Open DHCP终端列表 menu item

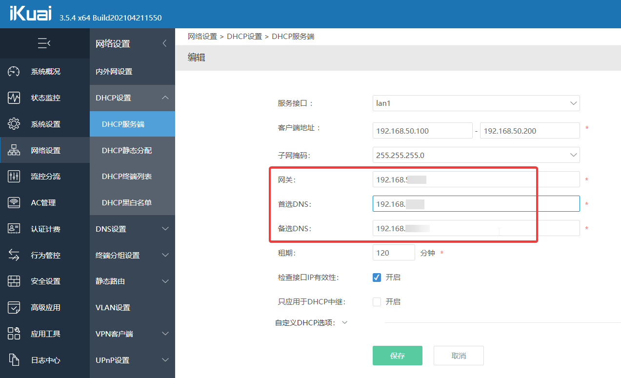[x=127, y=177]
